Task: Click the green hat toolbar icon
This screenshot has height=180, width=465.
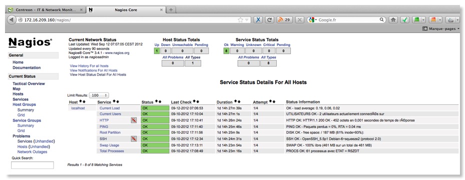Action: click(x=417, y=20)
